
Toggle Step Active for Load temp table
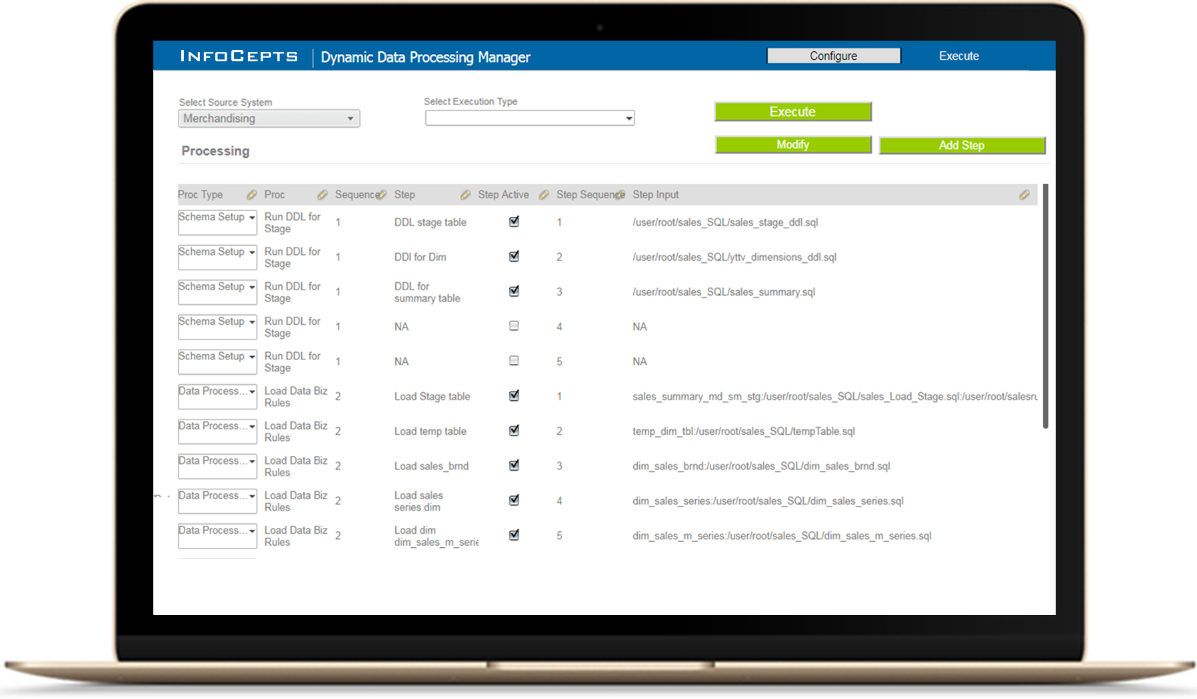(x=514, y=431)
